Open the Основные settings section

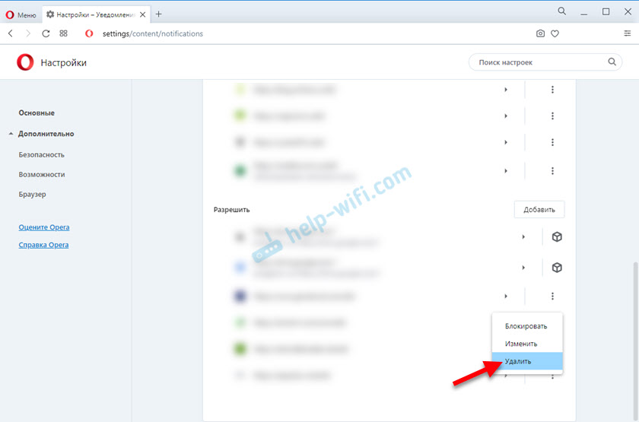click(37, 113)
